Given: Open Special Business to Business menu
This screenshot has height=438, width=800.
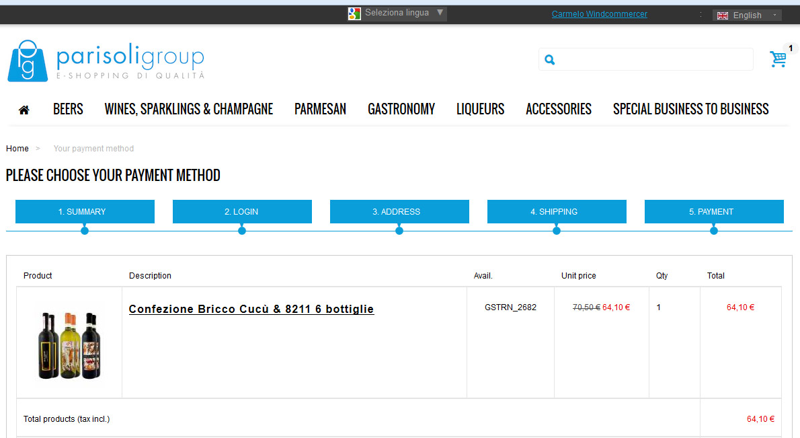Looking at the screenshot, I should point(691,109).
